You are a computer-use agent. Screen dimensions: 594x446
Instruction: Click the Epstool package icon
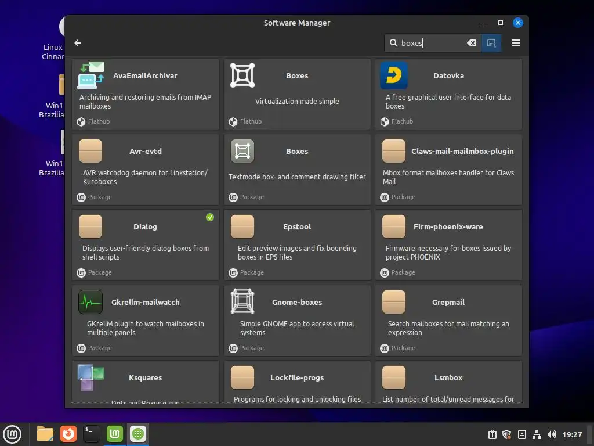[242, 226]
